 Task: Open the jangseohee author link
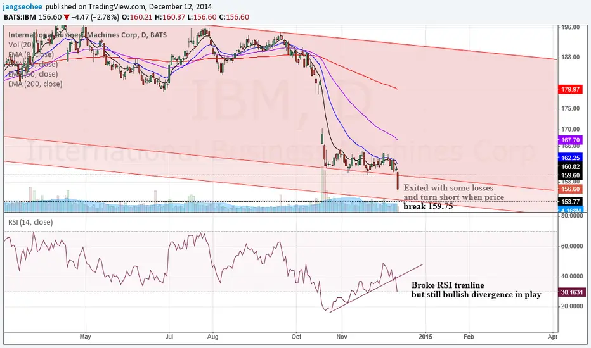pos(23,7)
